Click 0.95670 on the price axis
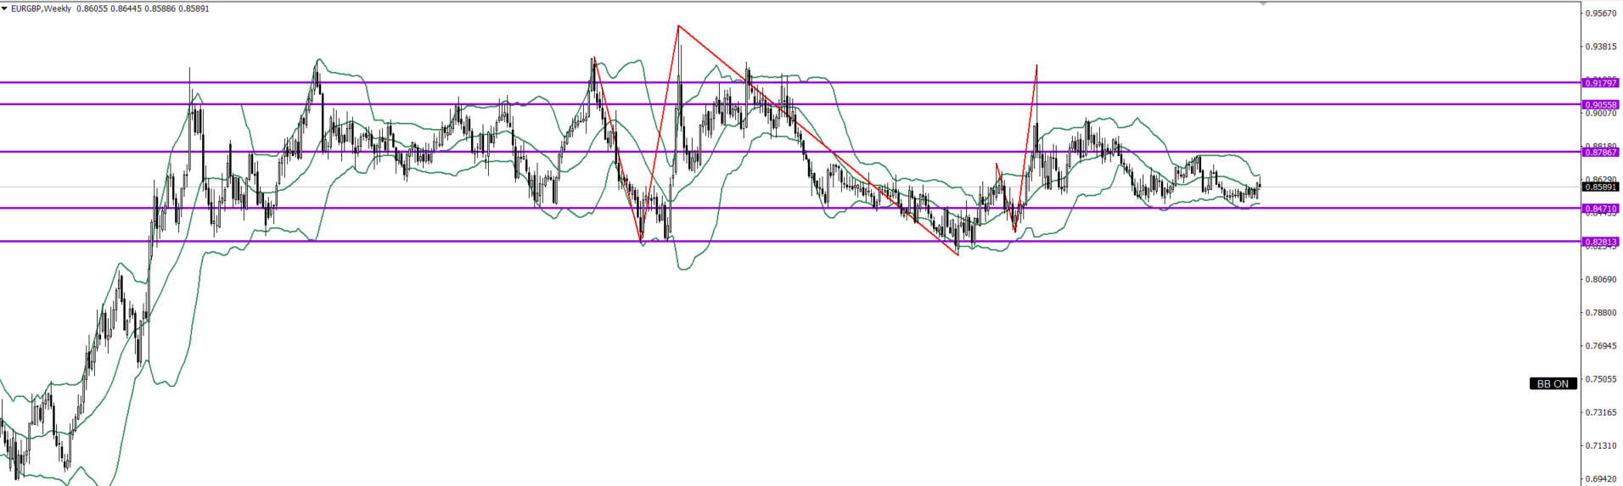 (1601, 14)
